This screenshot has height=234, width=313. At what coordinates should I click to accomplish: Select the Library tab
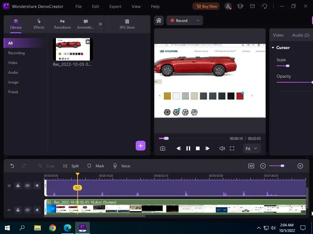pyautogui.click(x=16, y=24)
